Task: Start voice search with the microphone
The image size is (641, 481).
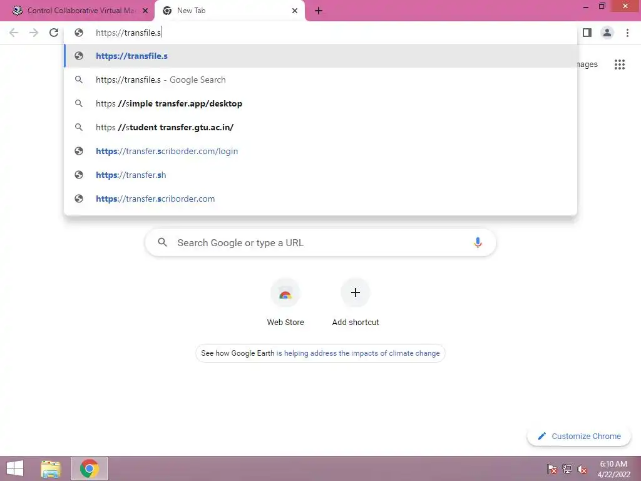Action: pos(478,242)
